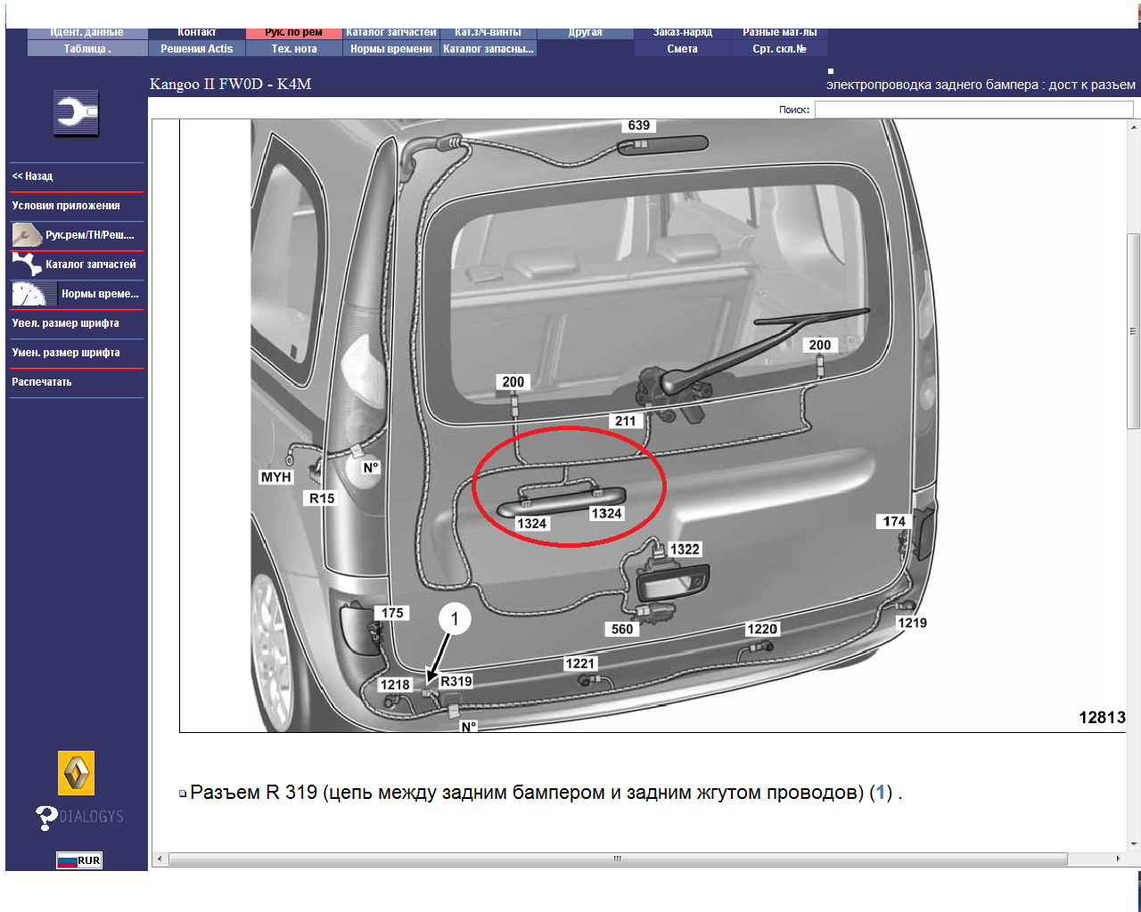The width and height of the screenshot is (1141, 912).
Task: Open the Смета tab
Action: (x=683, y=49)
